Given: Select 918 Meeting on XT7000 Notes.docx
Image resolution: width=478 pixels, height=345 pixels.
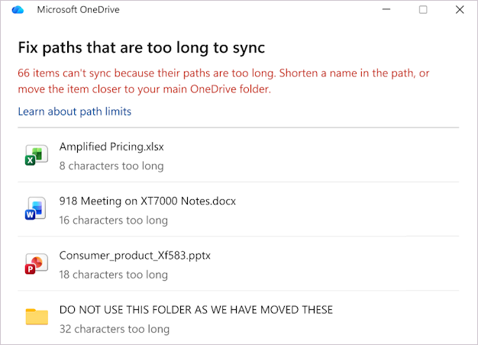Looking at the screenshot, I should (147, 202).
